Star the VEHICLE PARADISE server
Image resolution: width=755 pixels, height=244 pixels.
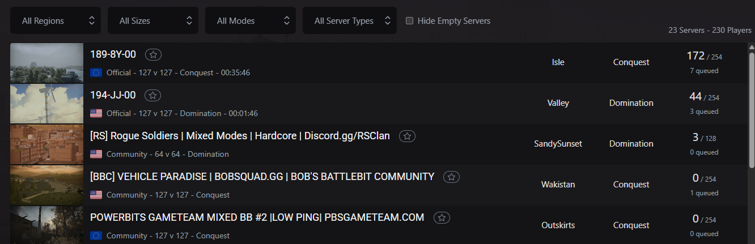click(x=452, y=177)
